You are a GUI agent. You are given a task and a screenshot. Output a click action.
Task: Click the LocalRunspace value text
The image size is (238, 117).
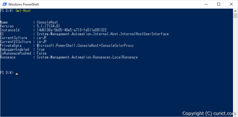pyautogui.click(x=87, y=57)
